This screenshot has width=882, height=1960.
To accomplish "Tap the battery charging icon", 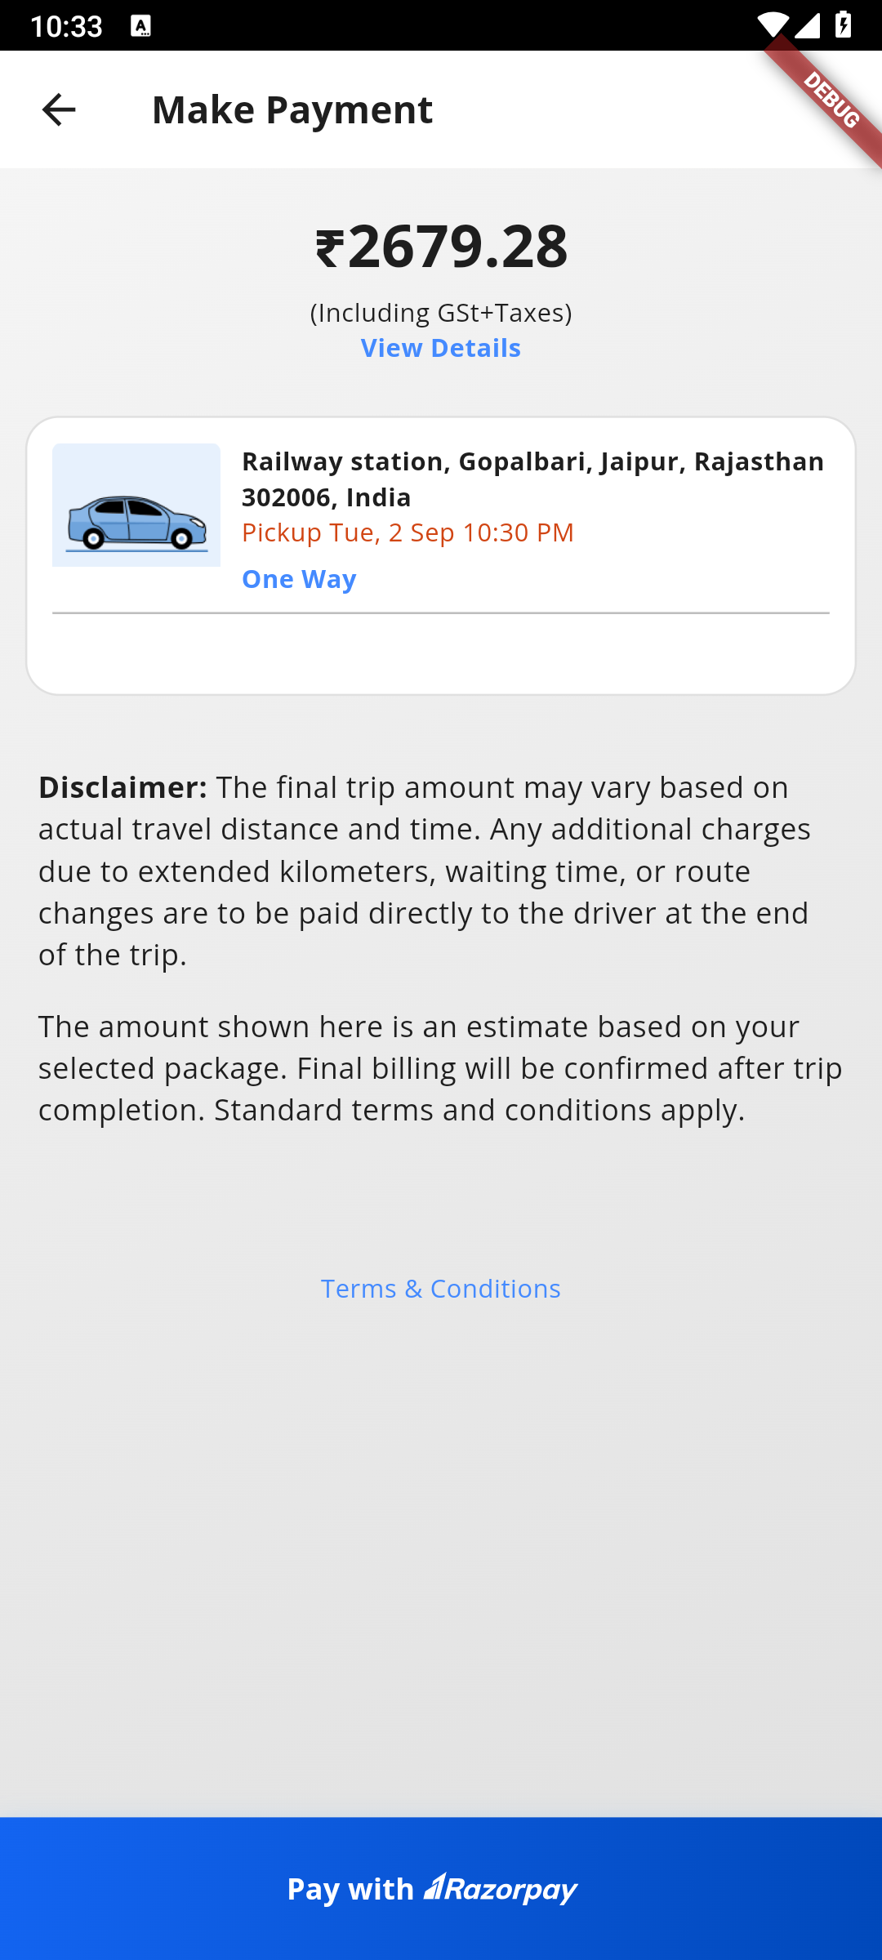I will pos(843,26).
